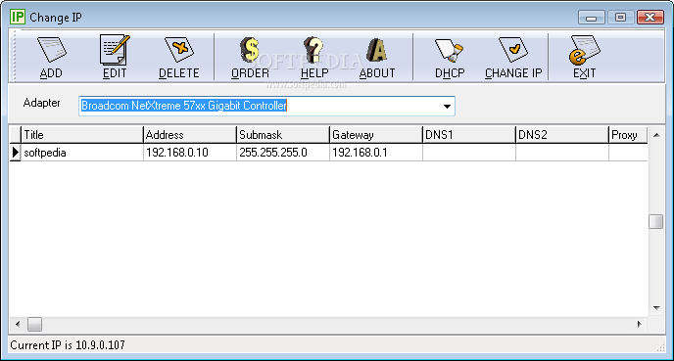Image resolution: width=674 pixels, height=361 pixels.
Task: Click the Submask column header
Action: point(283,135)
